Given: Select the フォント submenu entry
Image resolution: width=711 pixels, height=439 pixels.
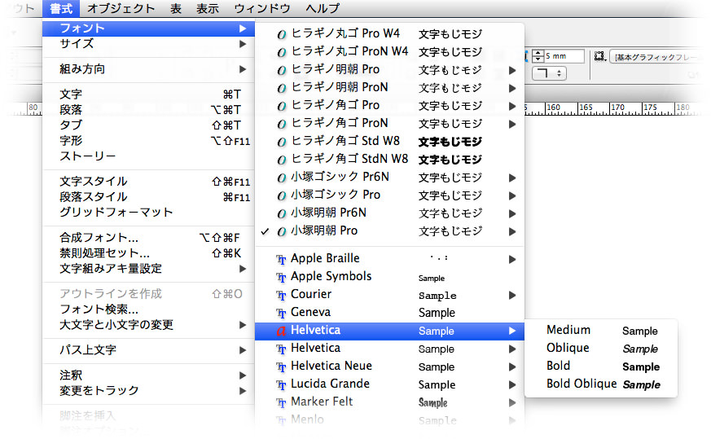Looking at the screenshot, I should point(148,29).
